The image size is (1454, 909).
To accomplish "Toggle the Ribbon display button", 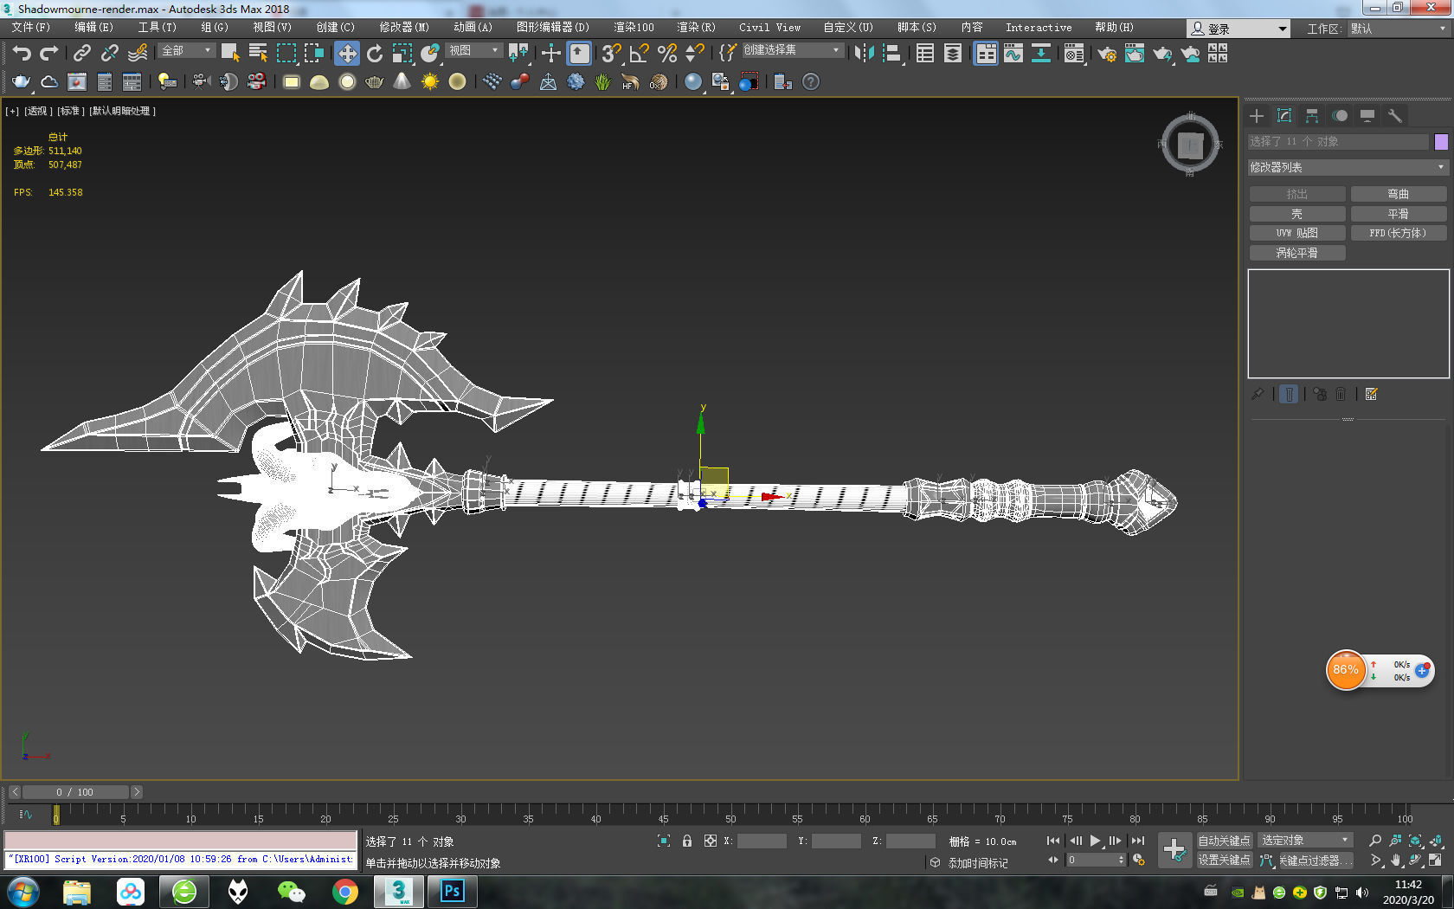I will [x=986, y=53].
